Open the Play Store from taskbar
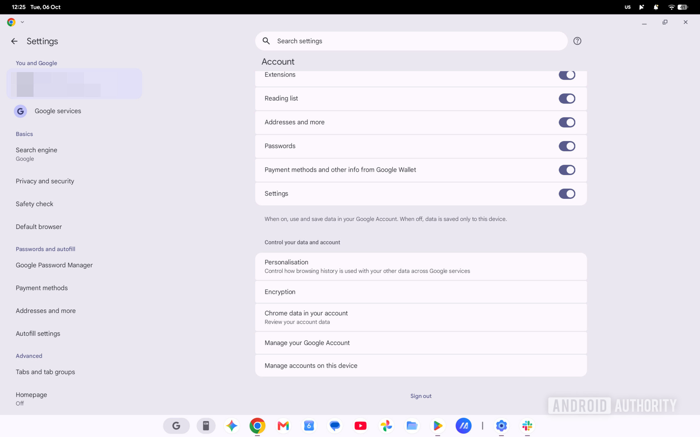Image resolution: width=700 pixels, height=437 pixels. tap(438, 426)
